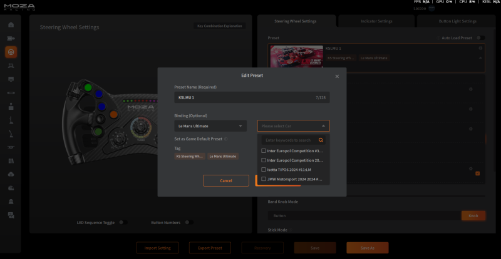Switch to Button Light Settings tab
501x259 pixels.
point(457,21)
